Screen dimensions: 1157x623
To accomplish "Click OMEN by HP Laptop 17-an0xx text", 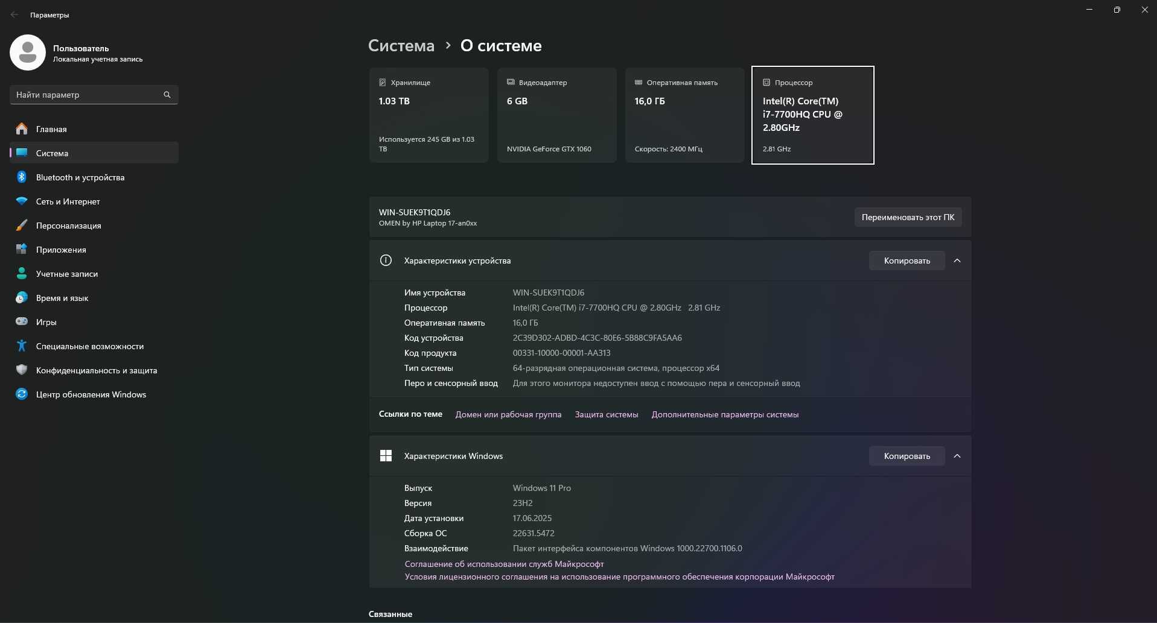I will pyautogui.click(x=428, y=223).
